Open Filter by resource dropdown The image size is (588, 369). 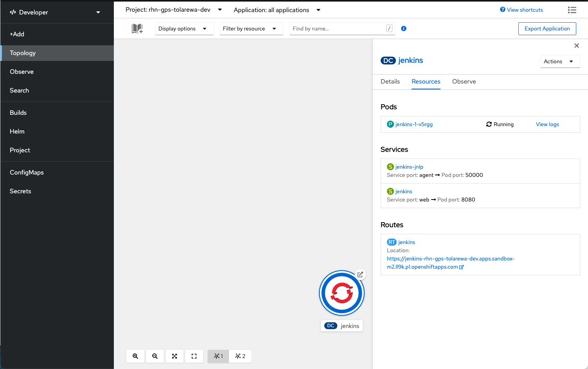251,29
